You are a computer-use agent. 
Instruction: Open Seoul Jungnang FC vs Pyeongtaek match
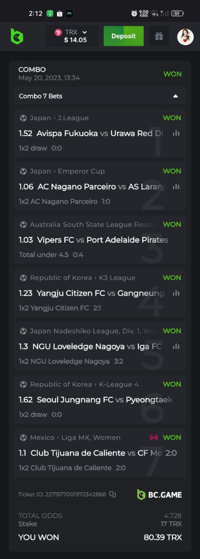click(x=96, y=400)
